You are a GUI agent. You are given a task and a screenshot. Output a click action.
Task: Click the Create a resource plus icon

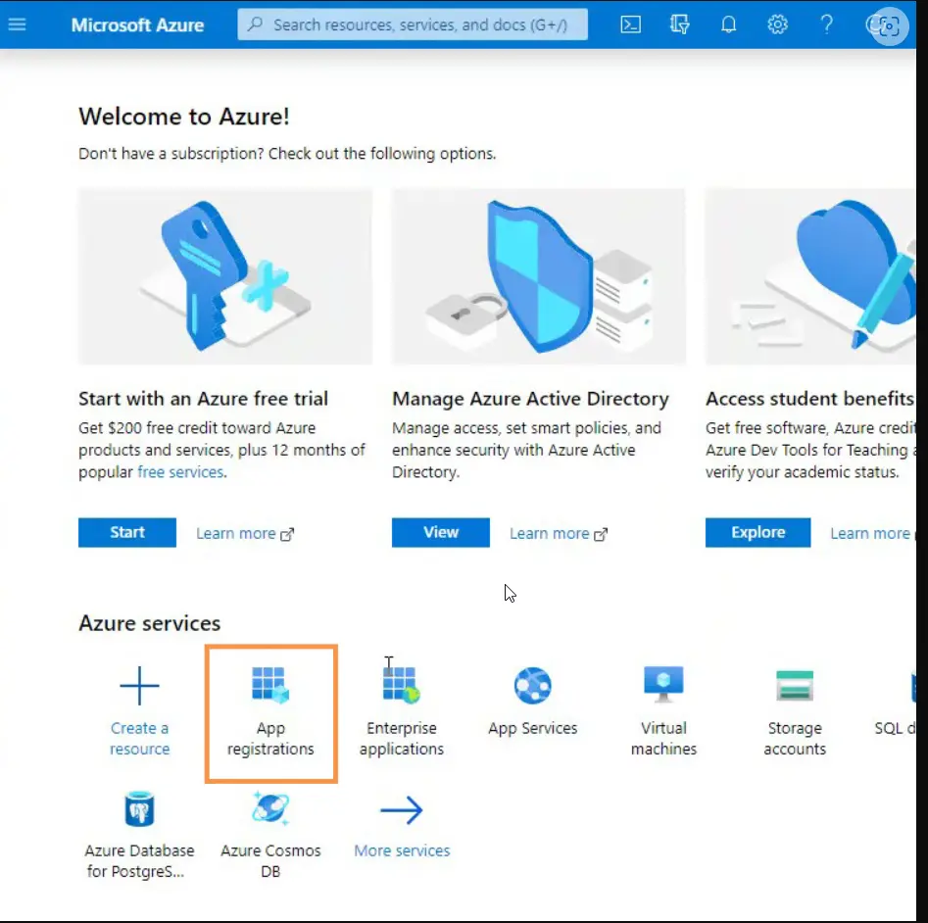140,685
